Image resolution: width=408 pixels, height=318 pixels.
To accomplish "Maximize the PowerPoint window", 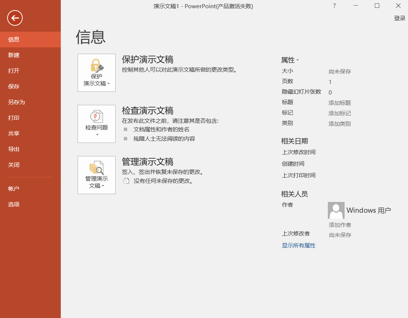I will click(377, 6).
